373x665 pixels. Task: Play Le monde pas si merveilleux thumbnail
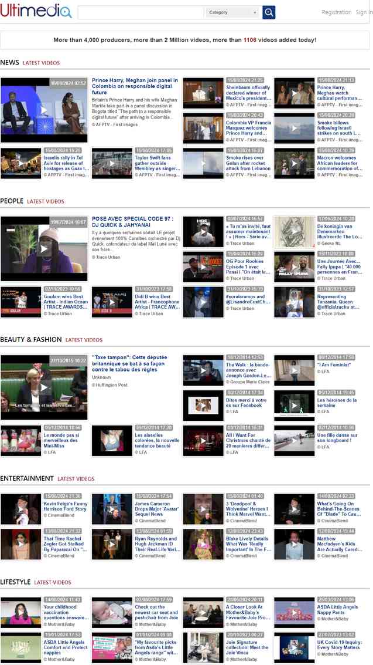(20, 441)
